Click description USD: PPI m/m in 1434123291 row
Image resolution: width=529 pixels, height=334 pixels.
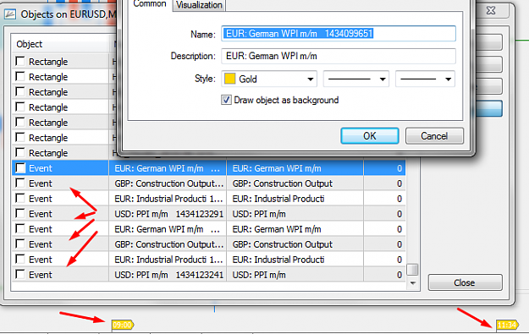point(259,214)
